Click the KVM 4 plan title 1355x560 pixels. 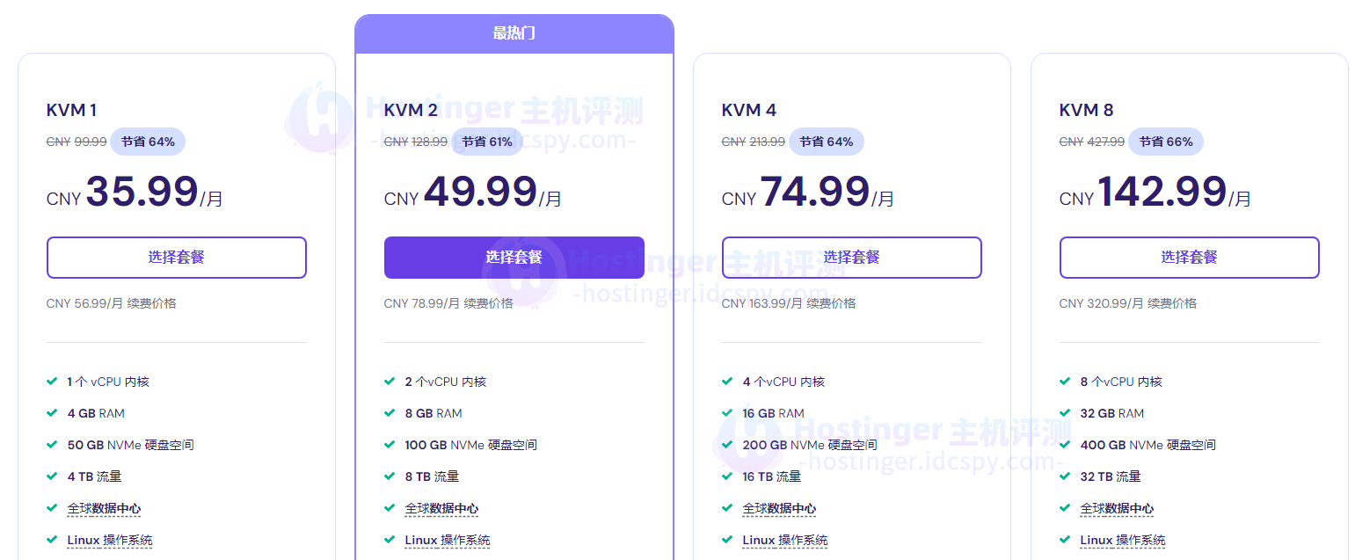point(748,110)
